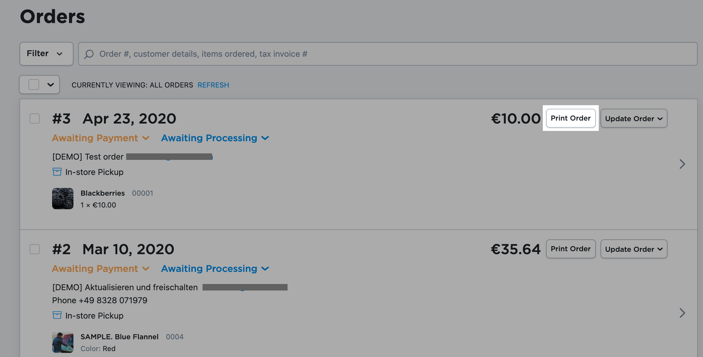Click Print Order for order #2
The image size is (703, 357).
(571, 249)
